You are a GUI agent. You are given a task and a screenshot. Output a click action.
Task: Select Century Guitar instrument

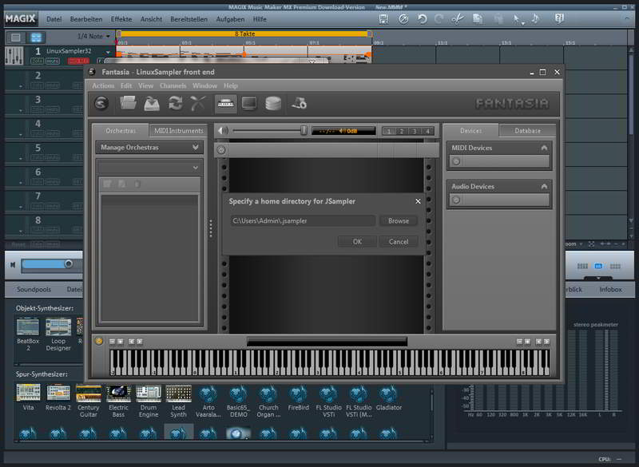pyautogui.click(x=88, y=393)
